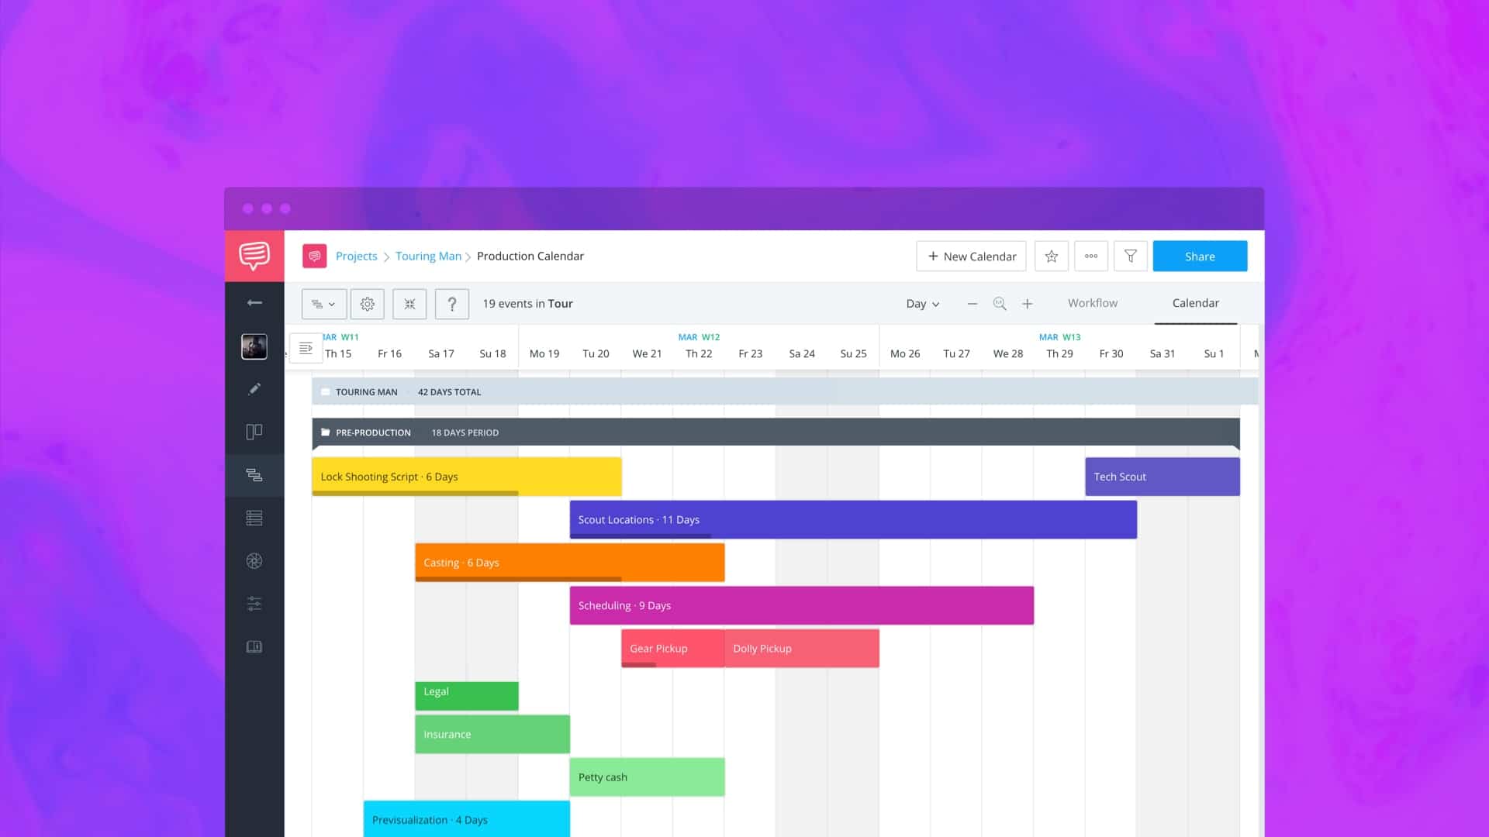1489x837 pixels.
Task: Click the Touring Man breadcrumb link
Action: [x=429, y=256]
